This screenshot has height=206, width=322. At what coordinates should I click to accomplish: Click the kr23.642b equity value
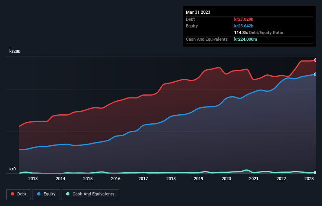click(x=244, y=26)
